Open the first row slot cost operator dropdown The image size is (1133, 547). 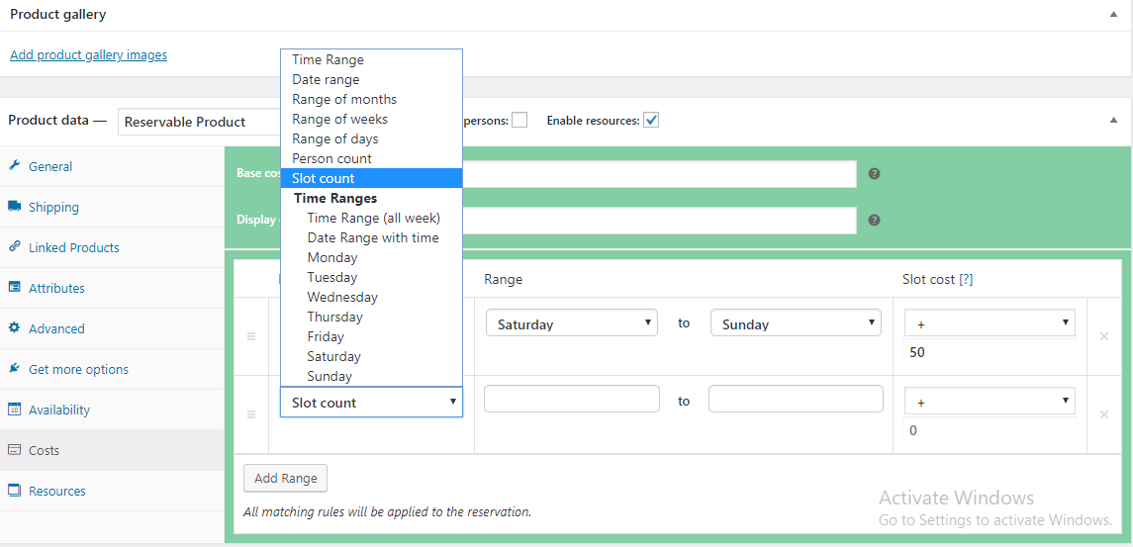pos(990,322)
